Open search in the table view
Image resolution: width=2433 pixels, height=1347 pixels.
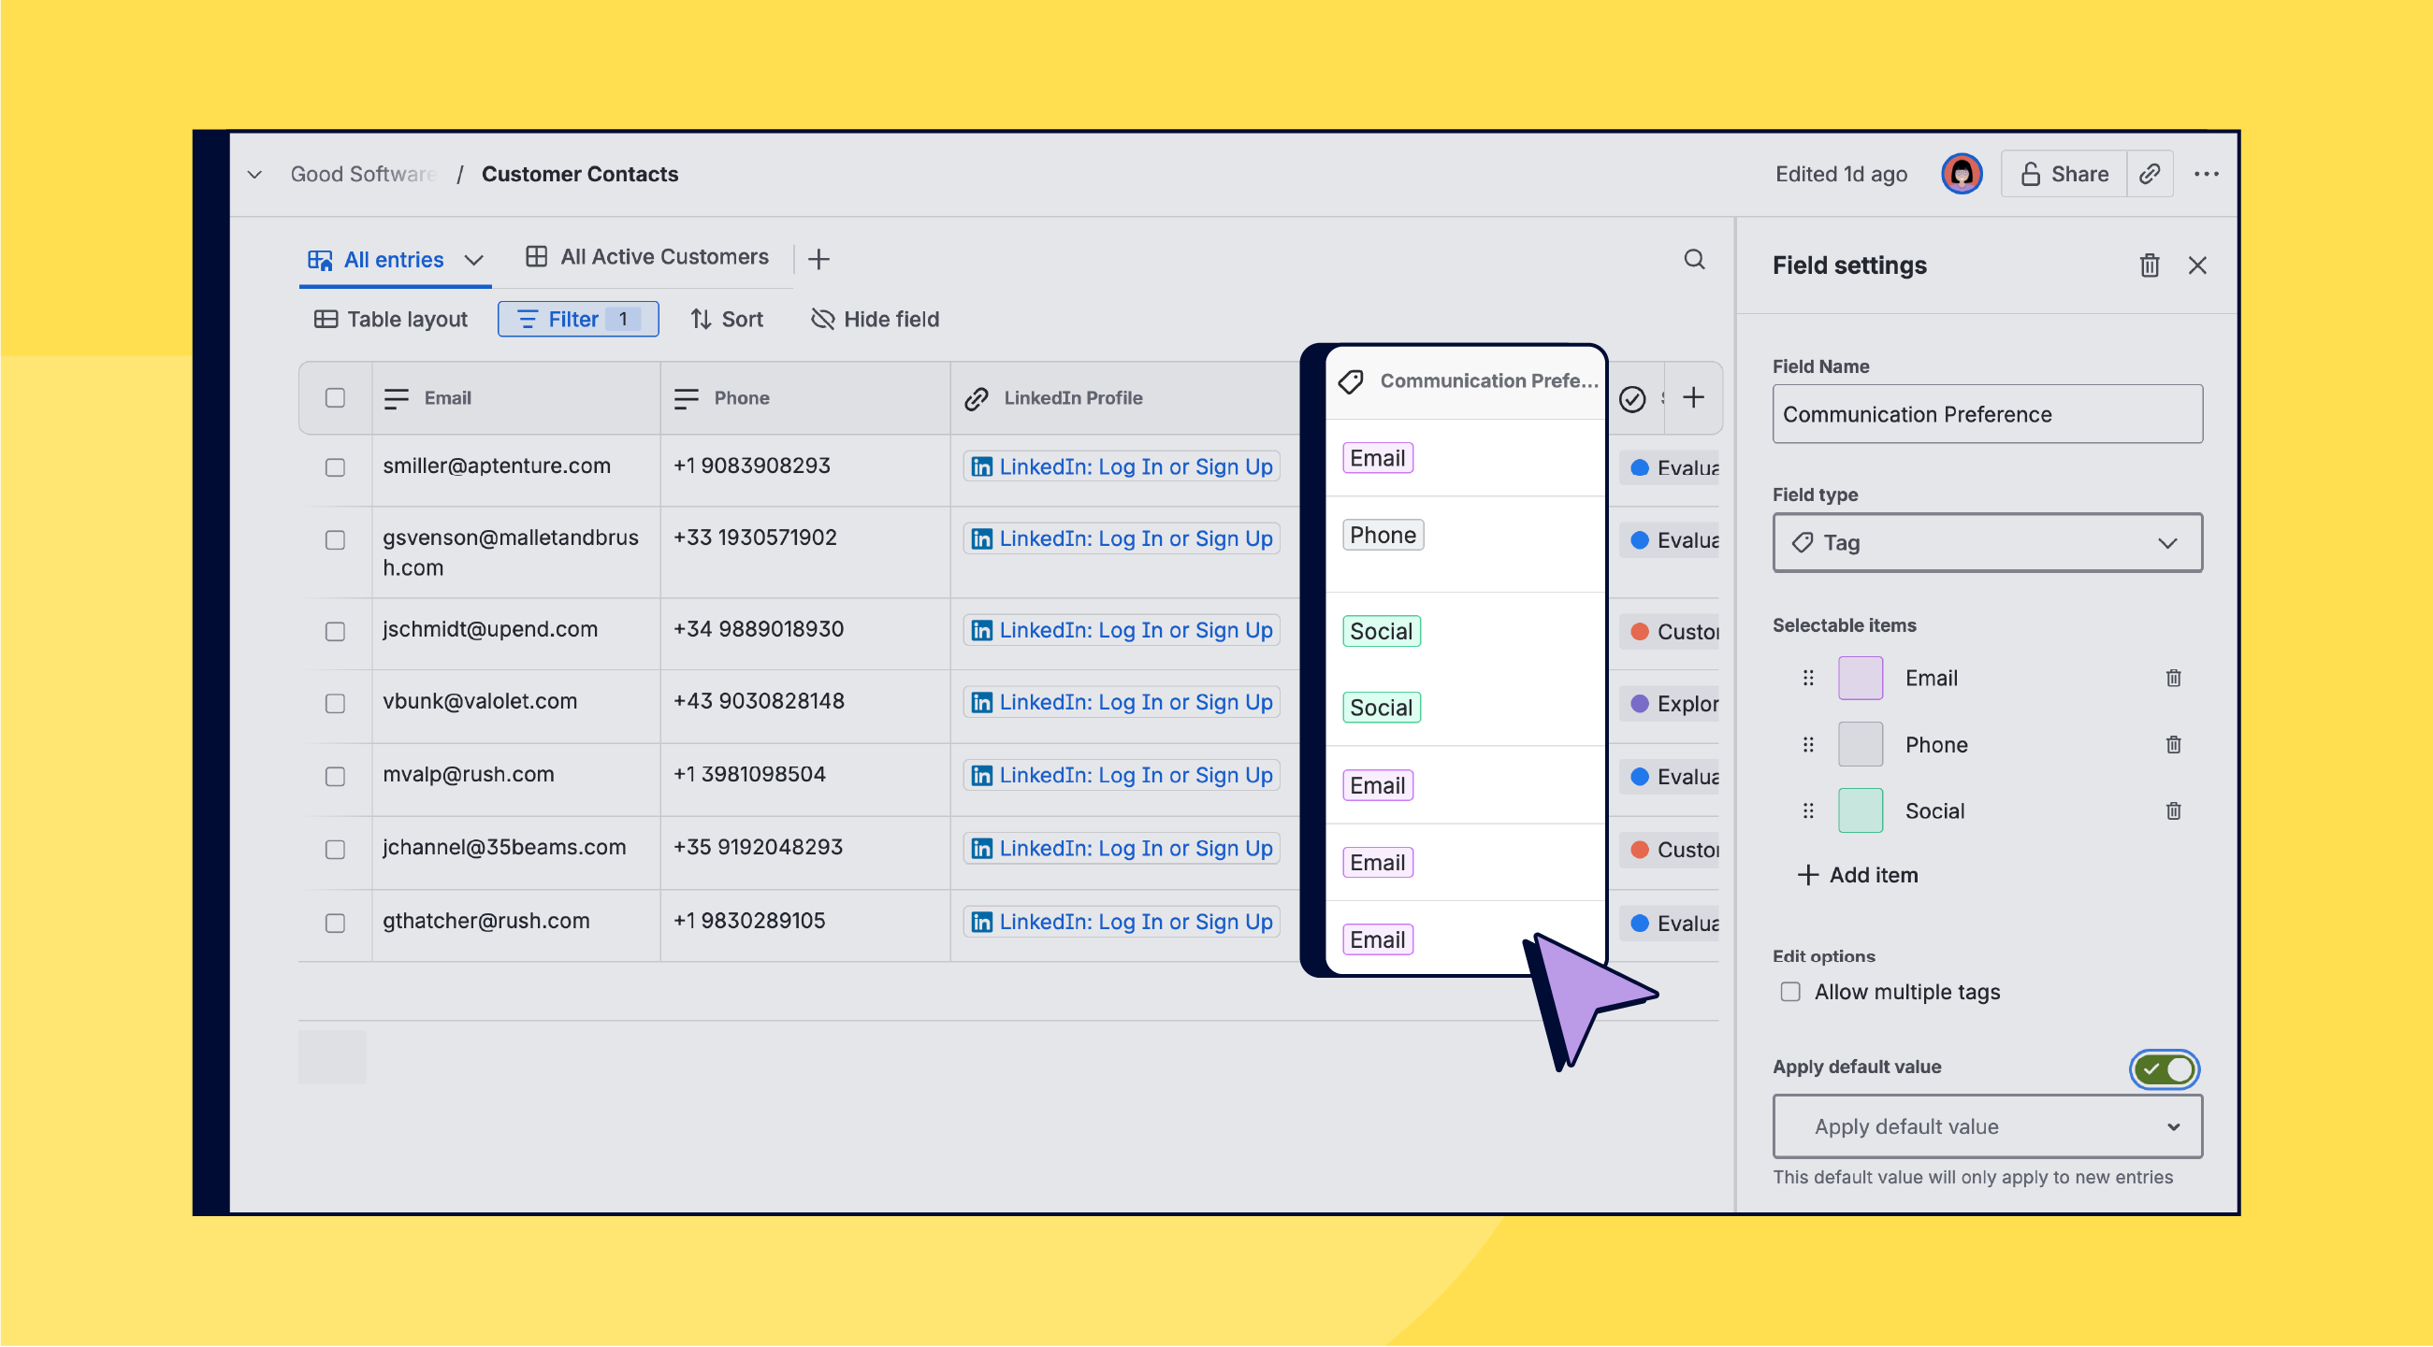(x=1694, y=260)
